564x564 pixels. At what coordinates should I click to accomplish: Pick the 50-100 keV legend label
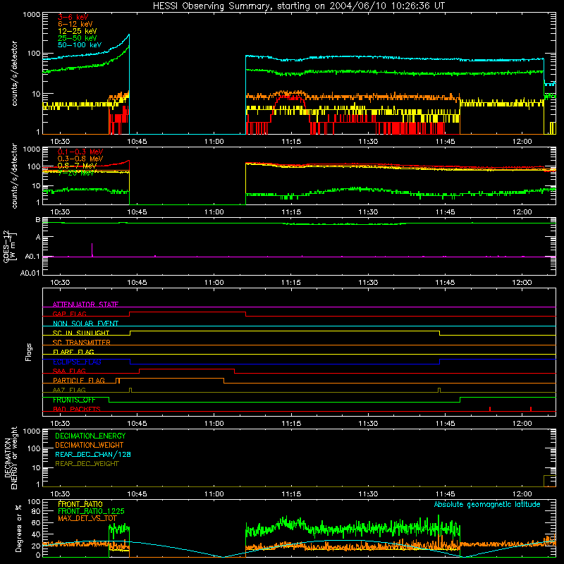[80, 45]
